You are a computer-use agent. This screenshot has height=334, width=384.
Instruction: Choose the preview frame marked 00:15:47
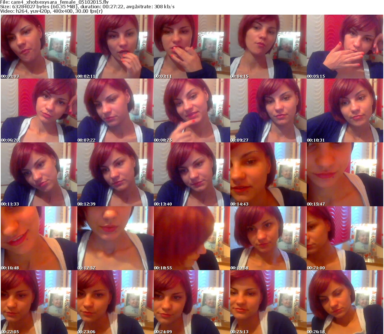345,174
